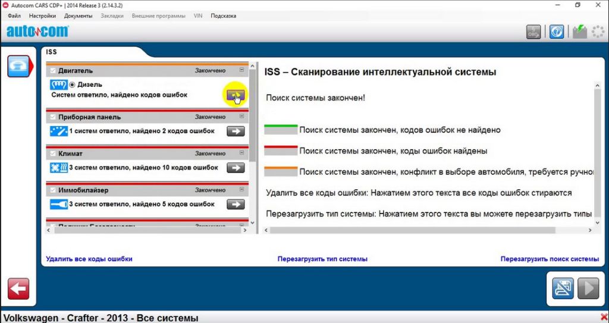Viewport: 609px width, 323px height.
Task: Click '1 систем ответило, найдено 2 кодов ошибок'
Action: tap(142, 131)
